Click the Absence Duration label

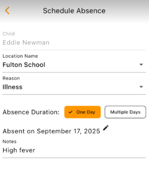click(x=31, y=112)
